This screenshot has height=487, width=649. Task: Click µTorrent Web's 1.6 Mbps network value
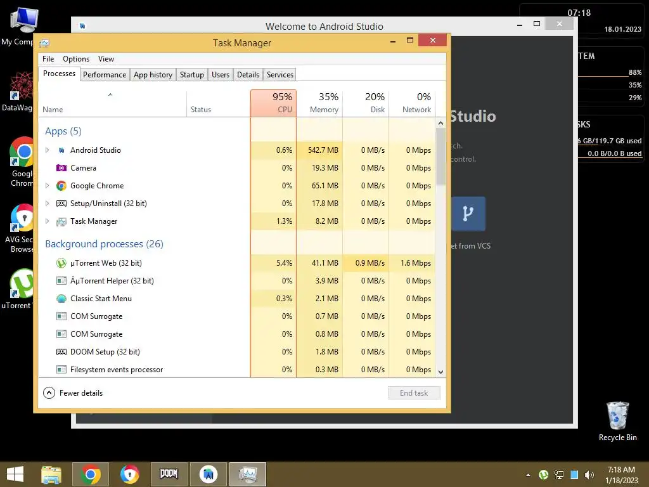click(x=416, y=263)
